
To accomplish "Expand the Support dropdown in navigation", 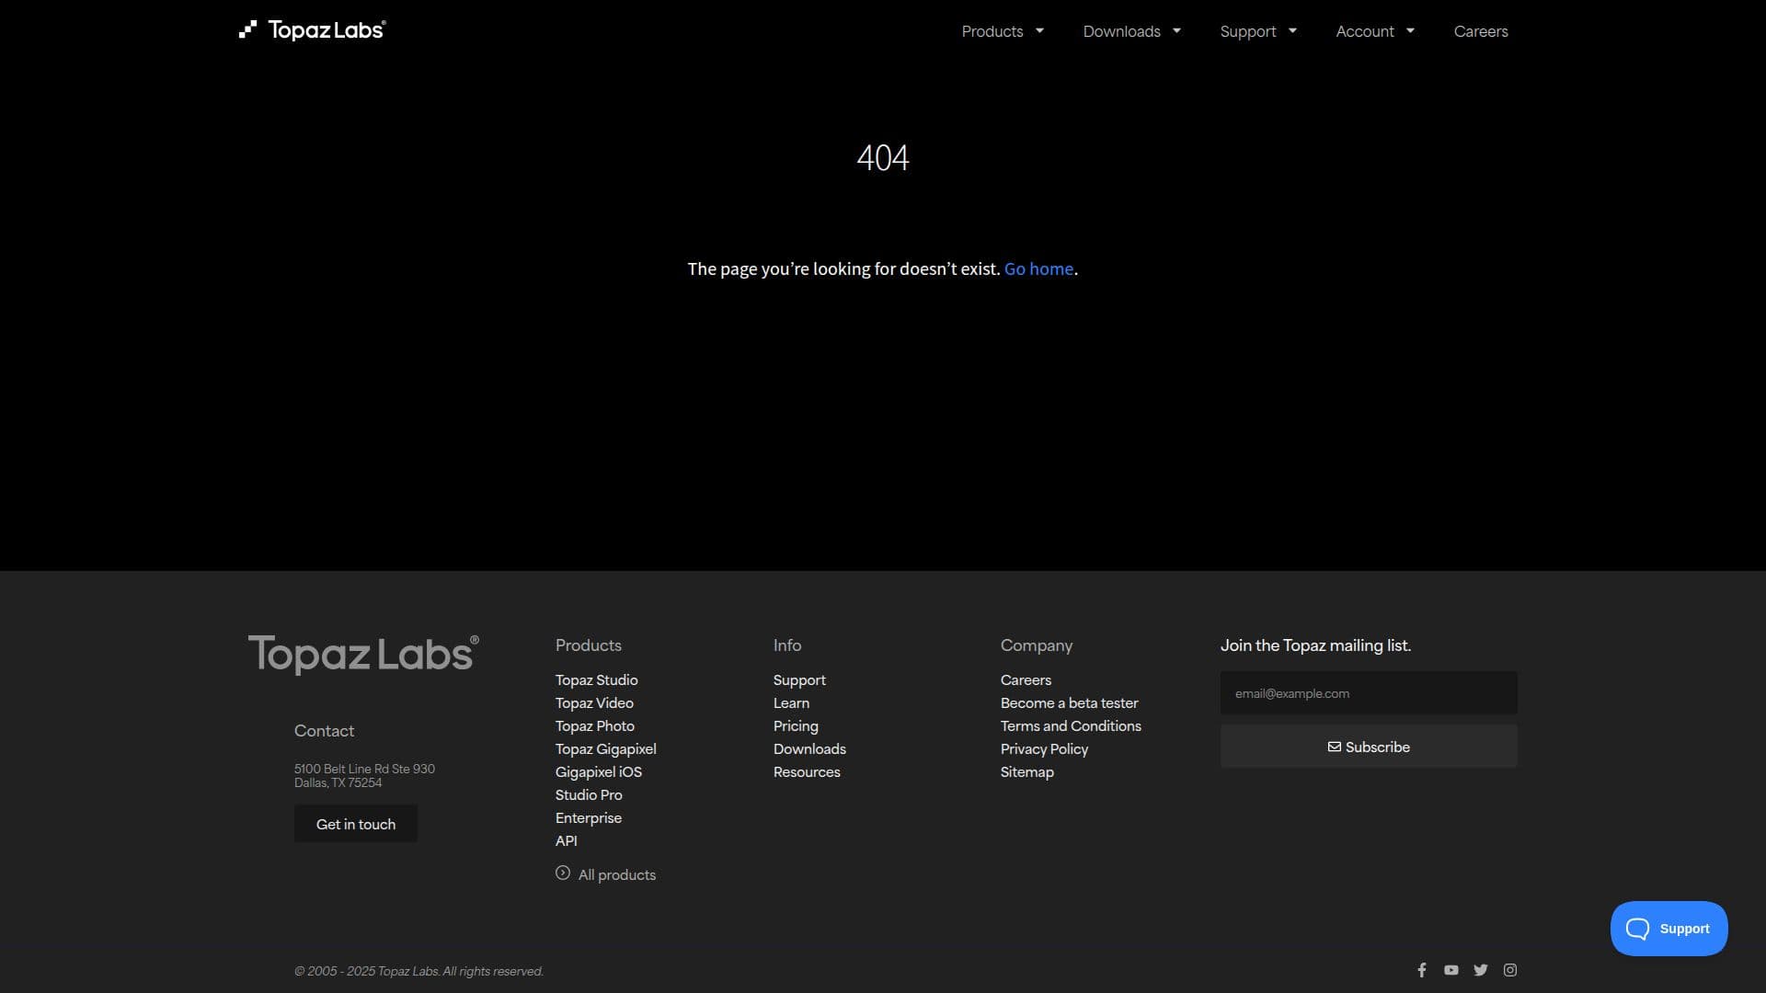I will pyautogui.click(x=1258, y=31).
